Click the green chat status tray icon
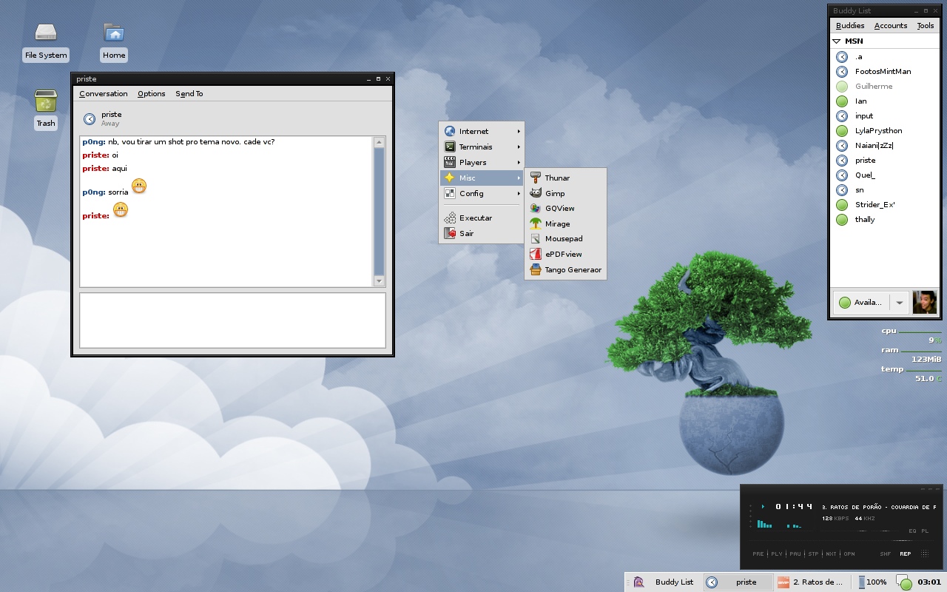 pos(903,582)
